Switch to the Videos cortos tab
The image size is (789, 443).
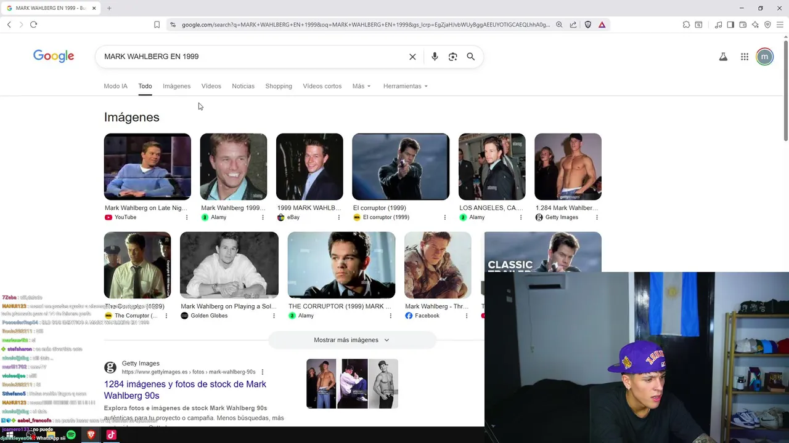point(322,86)
